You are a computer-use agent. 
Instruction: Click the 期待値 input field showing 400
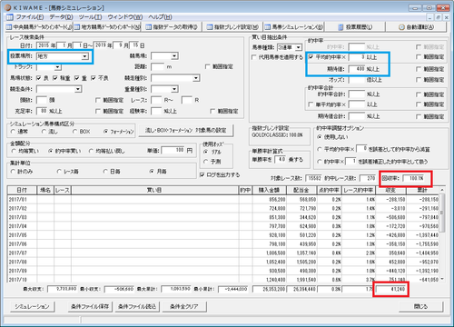357,69
